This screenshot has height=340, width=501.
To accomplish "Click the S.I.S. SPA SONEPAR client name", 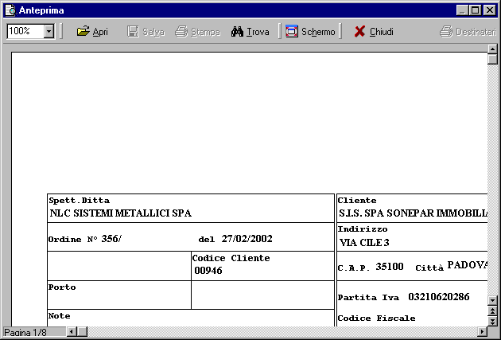I will click(x=413, y=213).
